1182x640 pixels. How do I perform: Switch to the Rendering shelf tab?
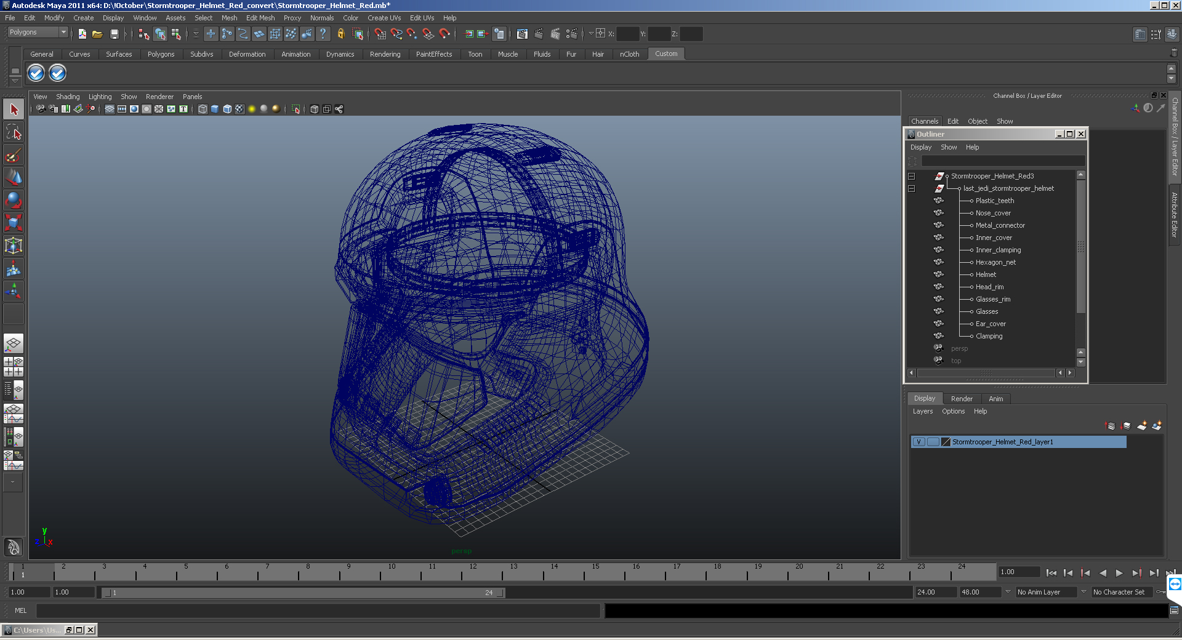point(385,54)
